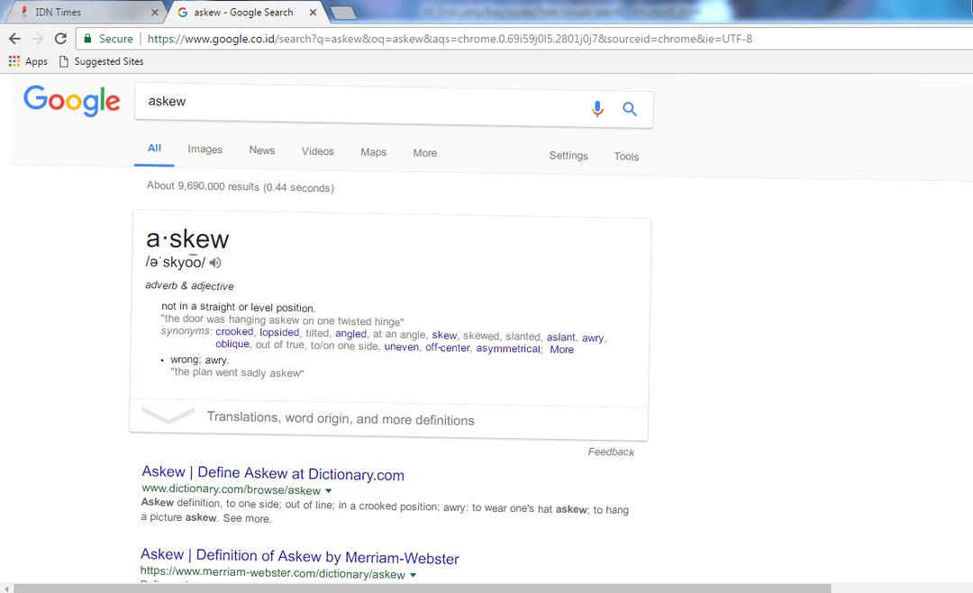Switch to Images results
Viewport: 973px width, 593px height.
coord(205,149)
